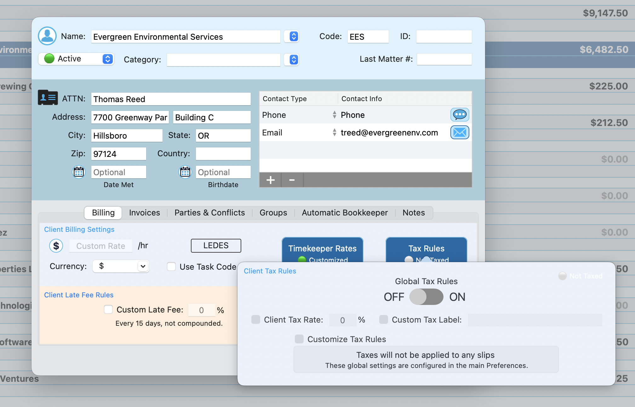Open the Currency dropdown
Viewport: 635px width, 407px height.
click(x=121, y=266)
